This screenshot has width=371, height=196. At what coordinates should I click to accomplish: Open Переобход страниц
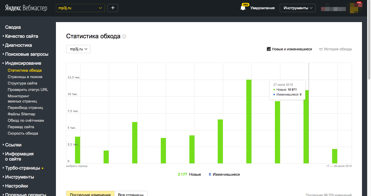pos(25,108)
